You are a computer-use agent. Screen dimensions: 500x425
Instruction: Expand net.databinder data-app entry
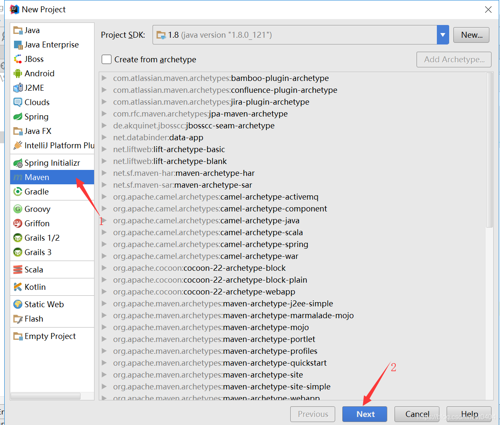[x=104, y=137]
